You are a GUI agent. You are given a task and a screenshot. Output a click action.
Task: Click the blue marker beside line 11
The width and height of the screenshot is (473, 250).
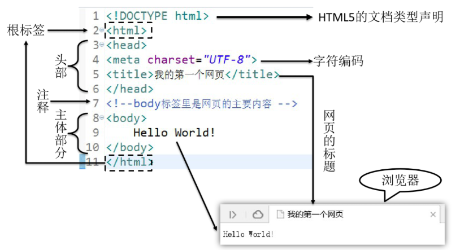point(83,162)
